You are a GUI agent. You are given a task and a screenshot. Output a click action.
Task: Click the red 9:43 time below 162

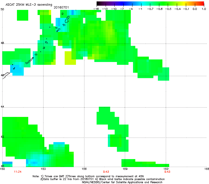[167, 172]
